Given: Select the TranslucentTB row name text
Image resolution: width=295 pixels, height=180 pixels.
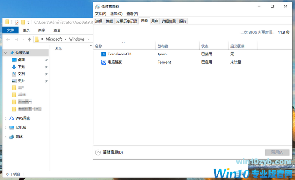Looking at the screenshot, I should pos(120,54).
